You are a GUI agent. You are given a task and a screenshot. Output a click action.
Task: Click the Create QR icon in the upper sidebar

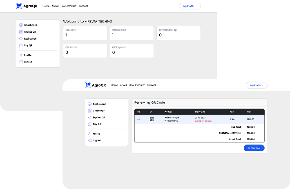coord(21,32)
